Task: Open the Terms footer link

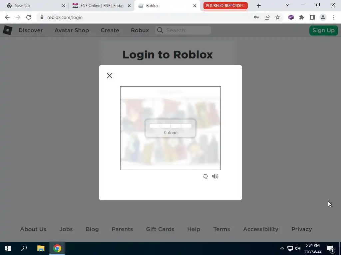Action: pos(221,229)
